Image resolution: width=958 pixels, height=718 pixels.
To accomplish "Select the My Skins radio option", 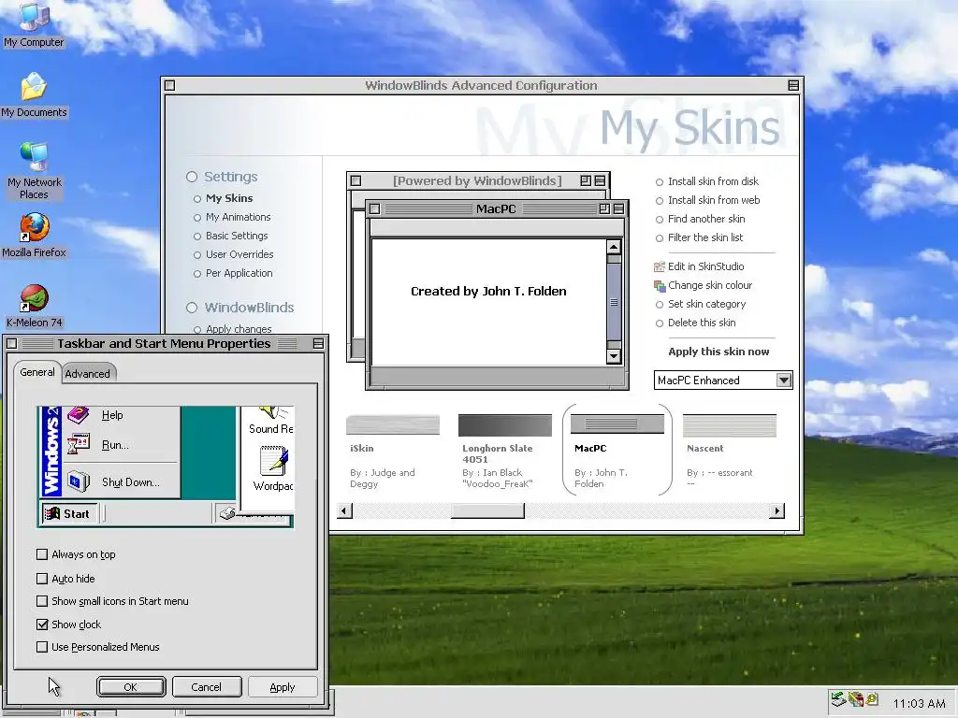I will pos(223,198).
